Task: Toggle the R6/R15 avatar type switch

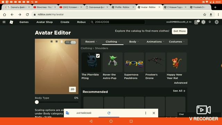Action: (x=70, y=42)
